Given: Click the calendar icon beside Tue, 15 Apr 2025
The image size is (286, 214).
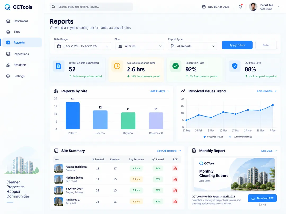Looking at the screenshot, I should tap(204, 7).
